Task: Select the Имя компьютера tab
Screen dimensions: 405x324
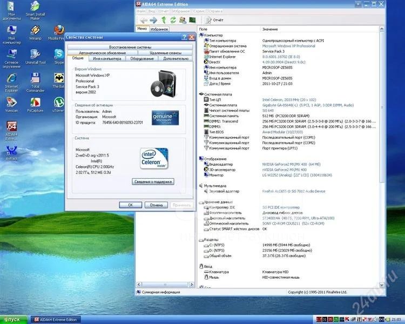Action: (107, 59)
